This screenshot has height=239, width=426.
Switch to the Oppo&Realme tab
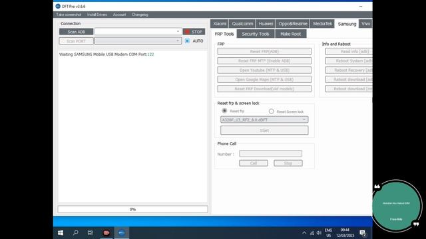coord(293,24)
